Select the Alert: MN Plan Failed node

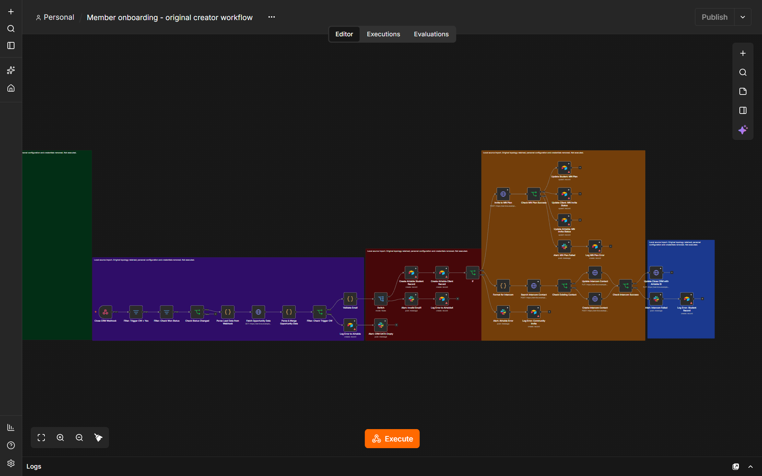coord(564,246)
